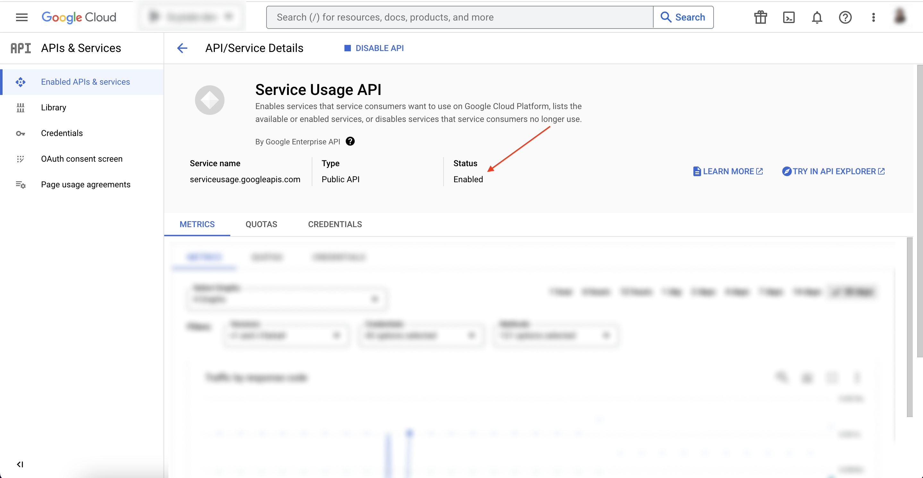The image size is (923, 478).
Task: Switch to the QUOTAS tab
Action: 261,224
